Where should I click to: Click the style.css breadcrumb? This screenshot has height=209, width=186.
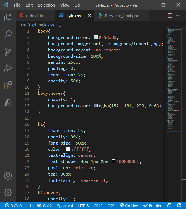point(46,25)
